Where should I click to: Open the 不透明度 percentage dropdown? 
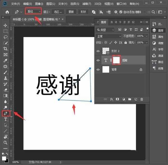[146, 36]
